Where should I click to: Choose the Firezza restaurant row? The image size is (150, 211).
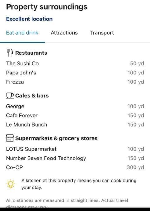point(75,82)
